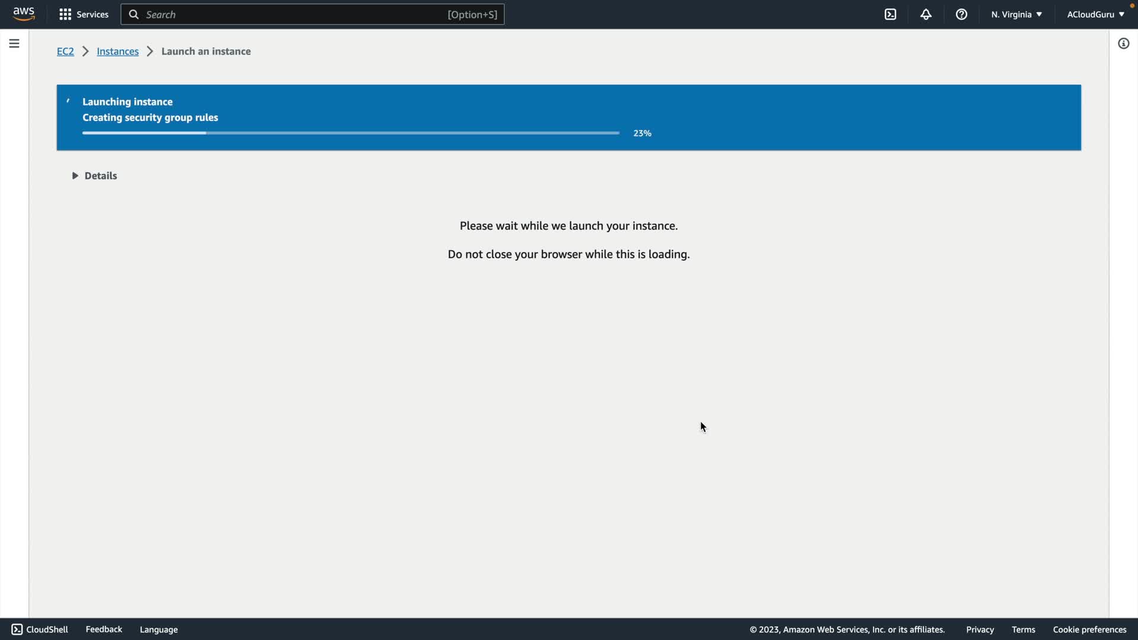Open Cookie preferences

(1089, 629)
